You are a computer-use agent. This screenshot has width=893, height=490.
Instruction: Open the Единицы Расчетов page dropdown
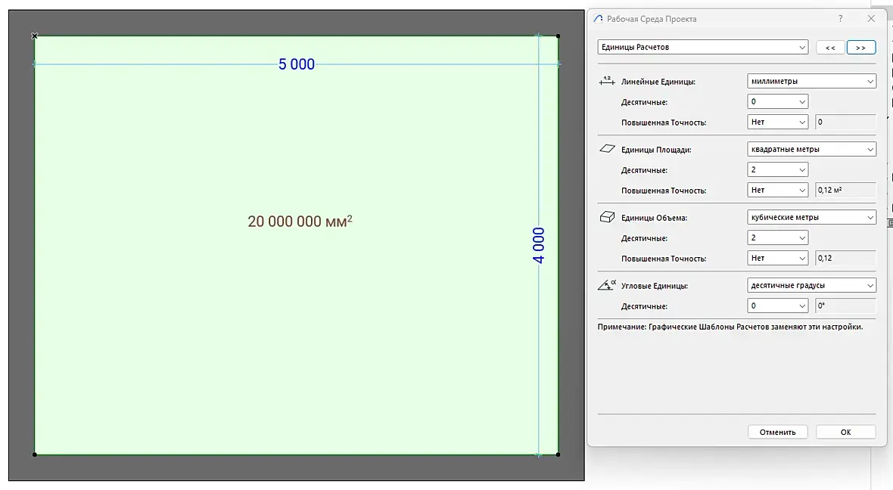click(x=703, y=47)
